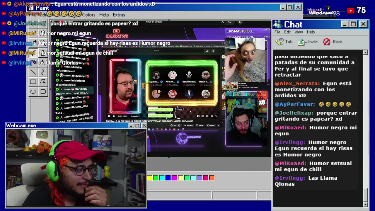
Task: Pick the orange color swatch
Action: [212, 178]
